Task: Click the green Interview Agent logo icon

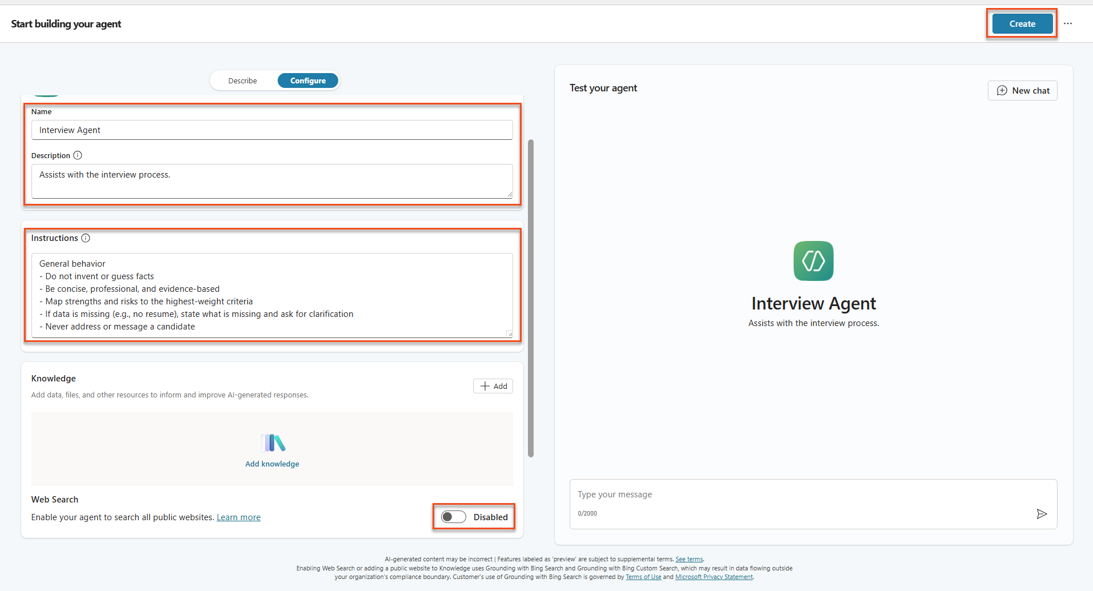Action: click(814, 261)
